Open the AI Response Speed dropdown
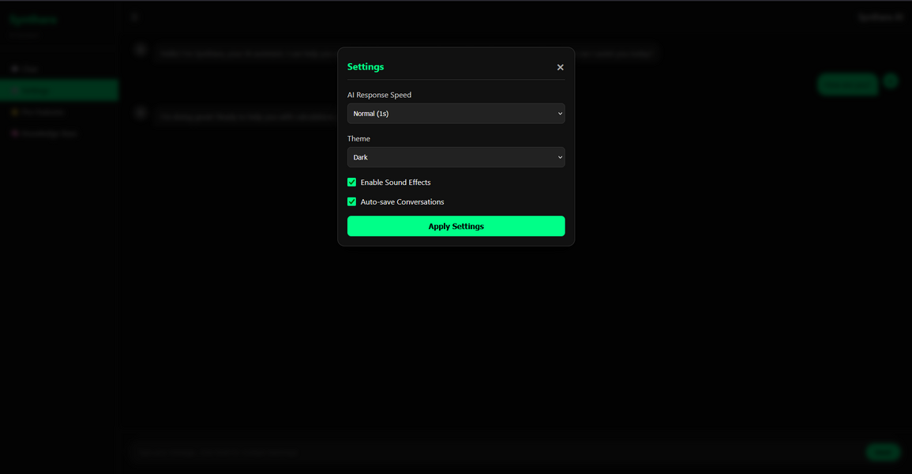This screenshot has height=474, width=912. coord(456,114)
